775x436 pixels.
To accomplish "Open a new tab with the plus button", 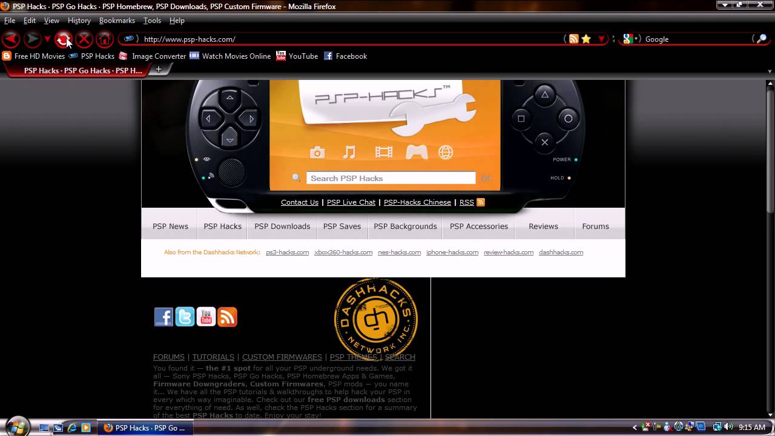I will 159,70.
